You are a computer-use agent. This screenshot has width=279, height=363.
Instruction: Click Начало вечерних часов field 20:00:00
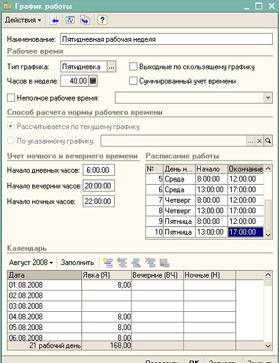click(x=98, y=186)
